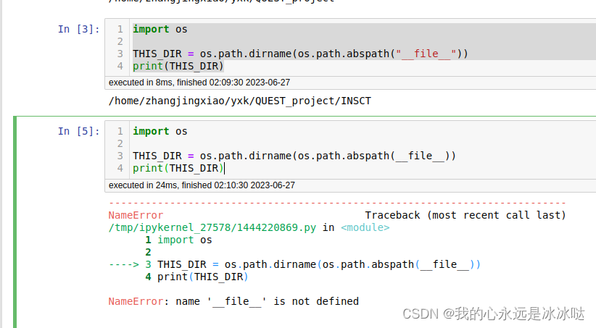Click the ipykernel_27578 temp file path
The width and height of the screenshot is (596, 328).
212,227
